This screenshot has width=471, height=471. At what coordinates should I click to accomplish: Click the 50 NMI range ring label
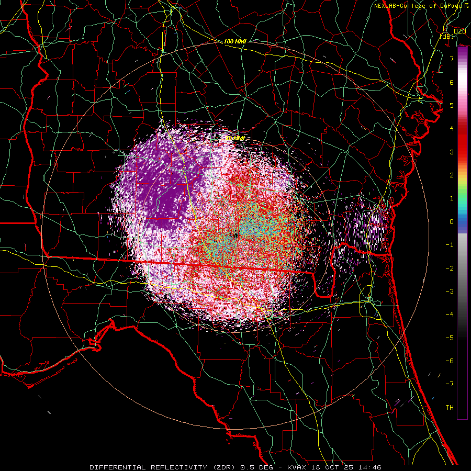click(x=235, y=139)
